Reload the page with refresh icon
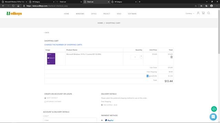The image size is (220, 123). pyautogui.click(x=13, y=6)
